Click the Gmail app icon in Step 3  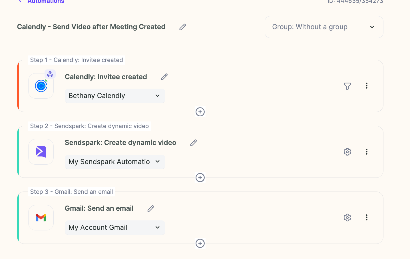[x=41, y=218]
